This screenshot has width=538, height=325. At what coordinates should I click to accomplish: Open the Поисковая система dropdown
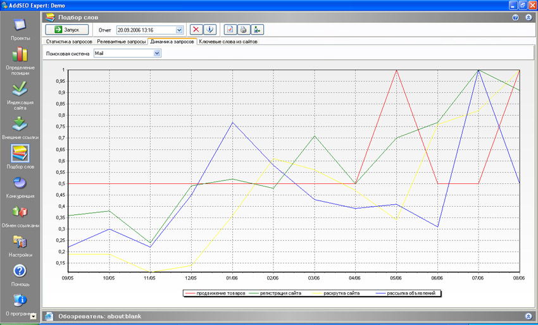coord(158,54)
